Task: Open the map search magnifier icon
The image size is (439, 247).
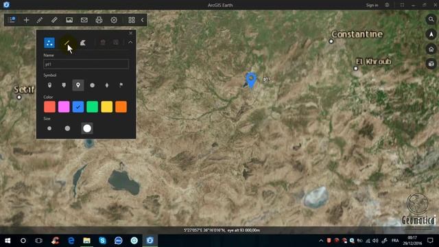Action: 431,19
